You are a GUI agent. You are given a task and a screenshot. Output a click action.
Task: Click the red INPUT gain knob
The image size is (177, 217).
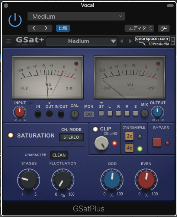point(20,112)
